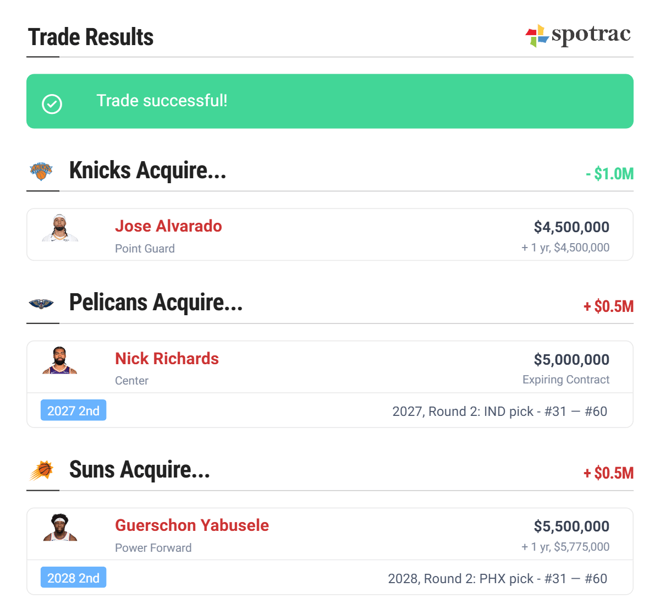This screenshot has width=649, height=609.
Task: Click the Pelicans team logo
Action: (41, 304)
